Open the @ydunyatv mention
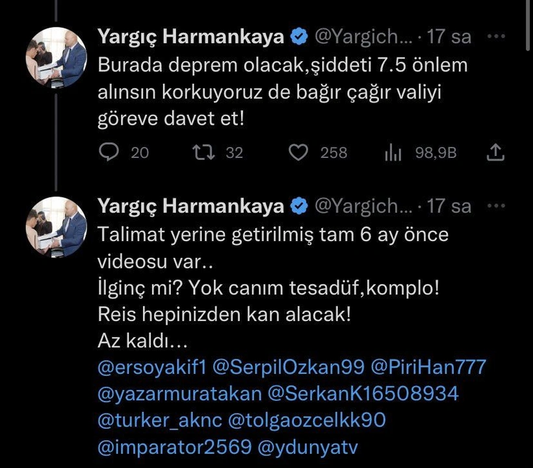The height and width of the screenshot is (468, 533). [x=308, y=447]
